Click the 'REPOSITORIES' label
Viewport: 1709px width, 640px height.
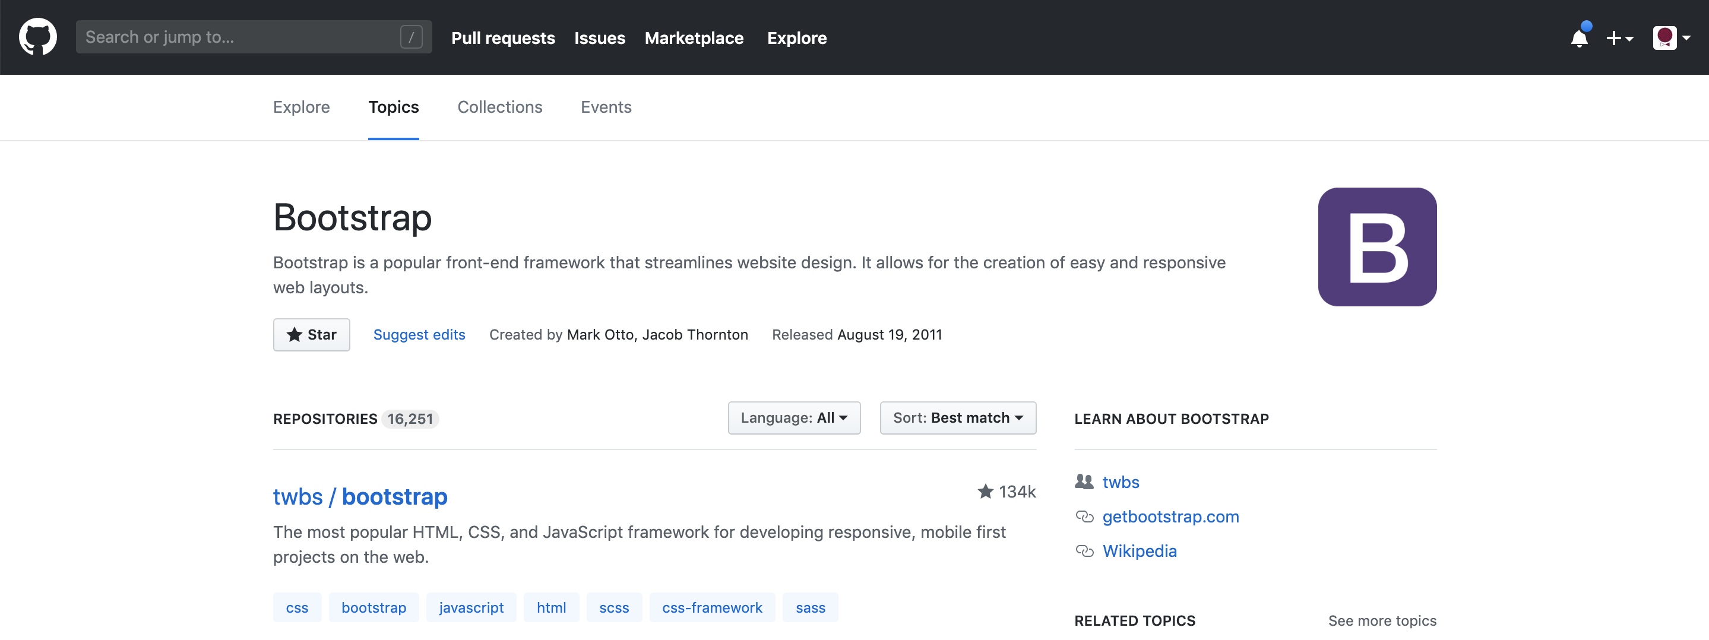pyautogui.click(x=325, y=419)
